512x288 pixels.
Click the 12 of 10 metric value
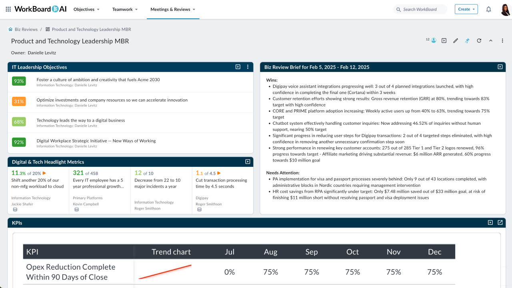(144, 173)
